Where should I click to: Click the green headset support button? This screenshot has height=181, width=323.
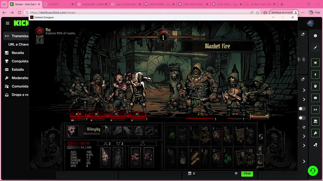tap(313, 171)
